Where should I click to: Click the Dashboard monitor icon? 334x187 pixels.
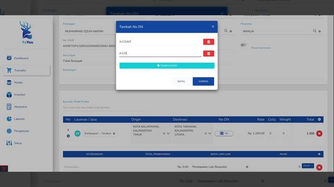click(x=9, y=58)
